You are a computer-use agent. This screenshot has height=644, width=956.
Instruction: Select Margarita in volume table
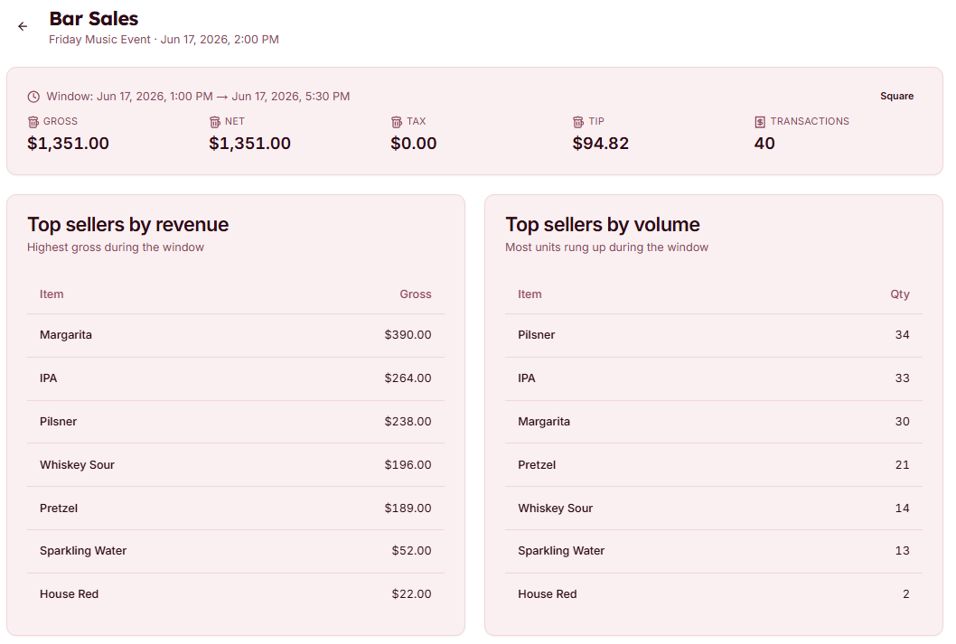click(x=713, y=422)
